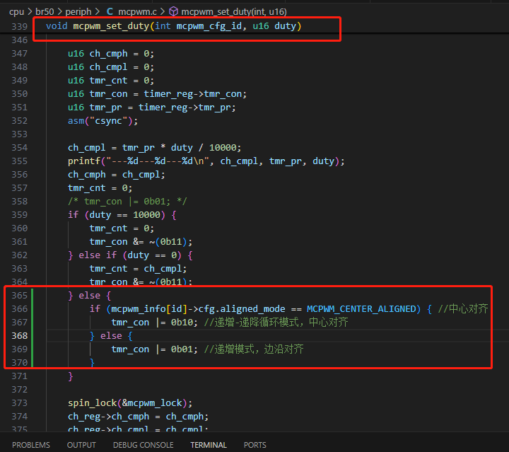Click '10000' divisor on line 354

pos(223,148)
